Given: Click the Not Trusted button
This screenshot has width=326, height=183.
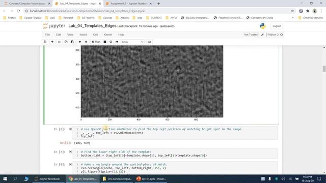Looking at the screenshot, I should click(251, 35).
